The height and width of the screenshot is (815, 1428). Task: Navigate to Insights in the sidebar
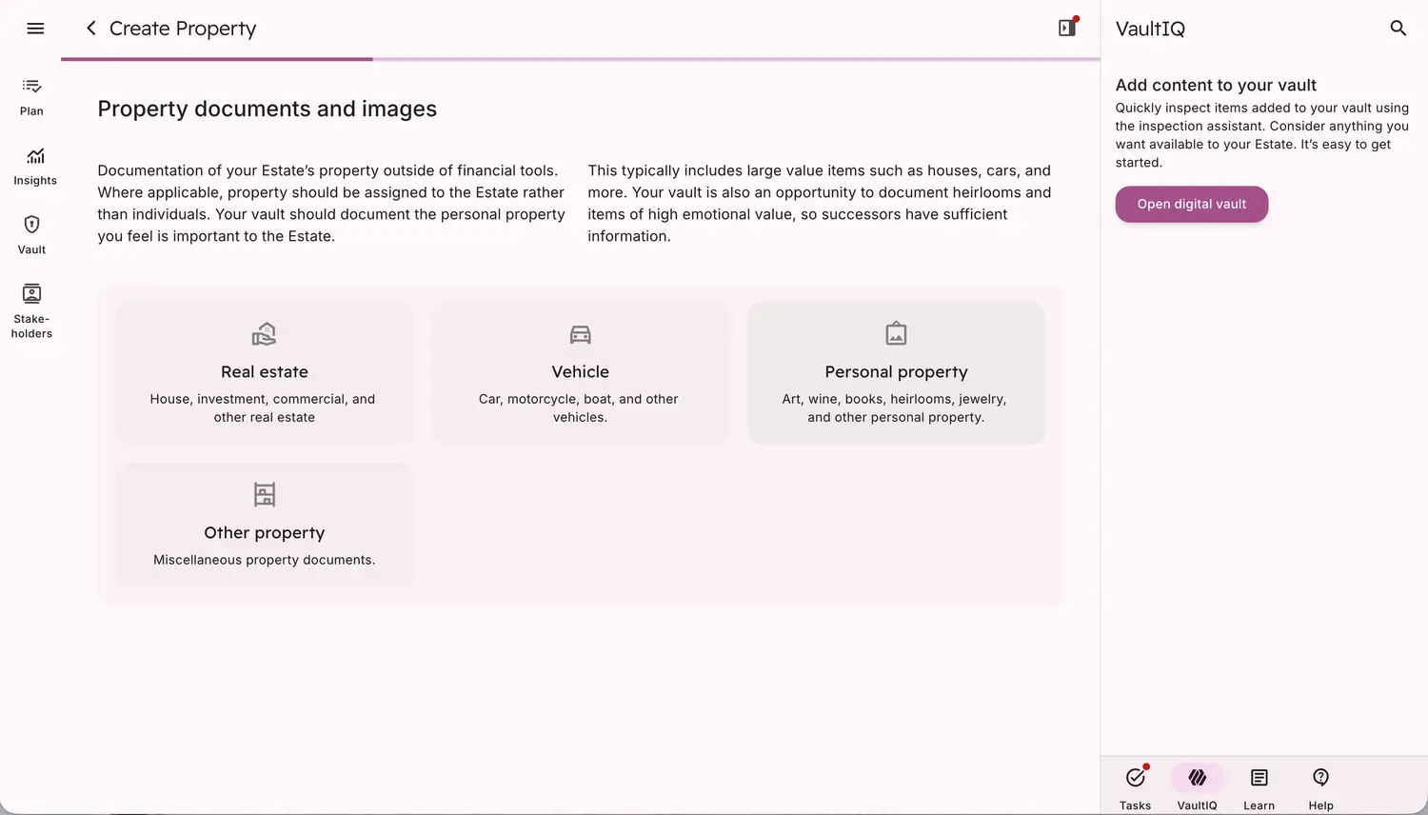[x=35, y=167]
